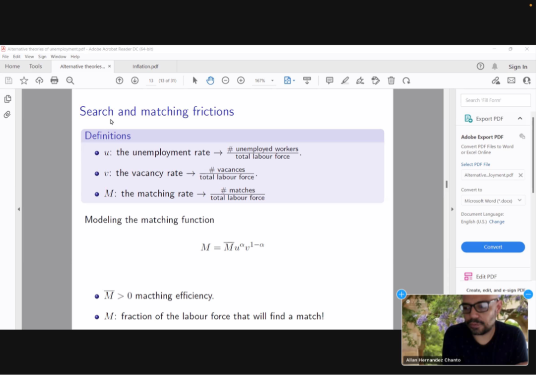536x375 pixels.
Task: Switch to the Inflation.pdf tab
Action: tap(145, 67)
